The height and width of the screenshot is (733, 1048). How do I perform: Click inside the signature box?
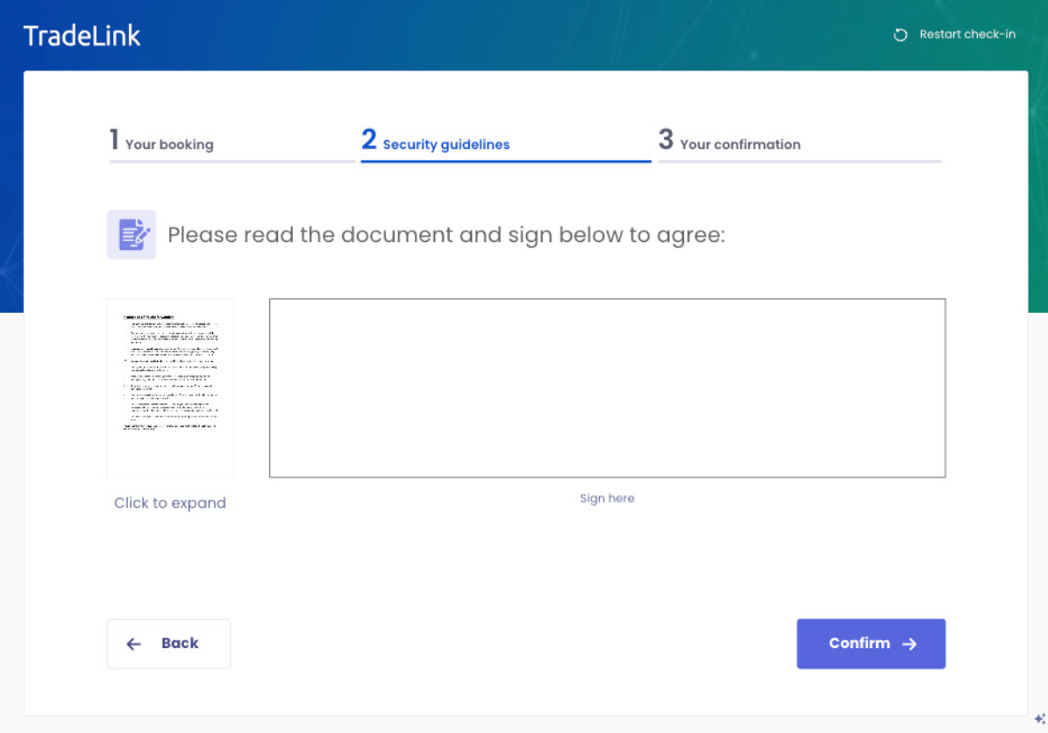point(607,388)
